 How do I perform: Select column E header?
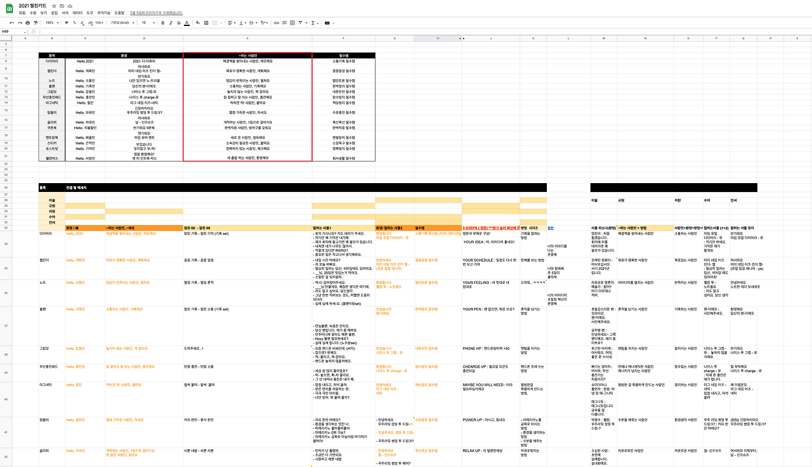(247, 38)
